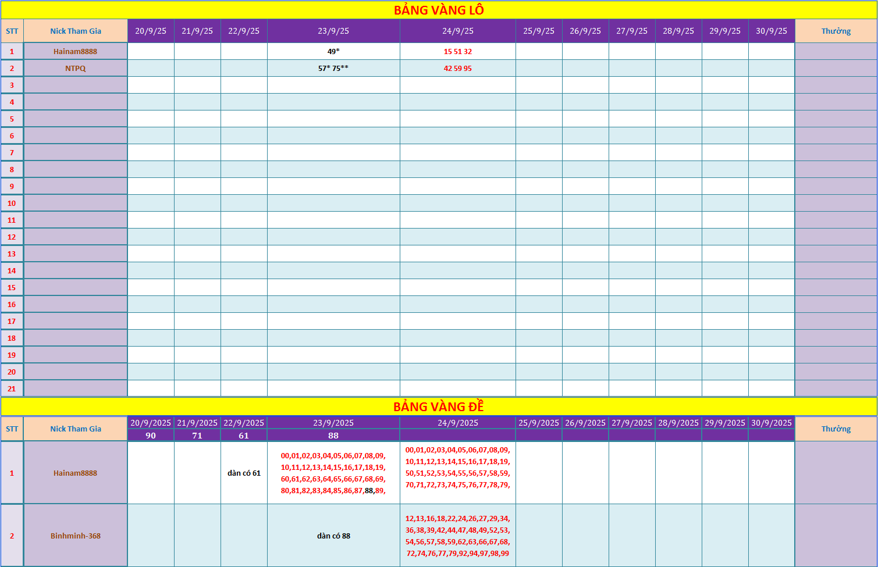The height and width of the screenshot is (567, 878).
Task: Click the "dàn có 88" cell
Action: point(333,536)
